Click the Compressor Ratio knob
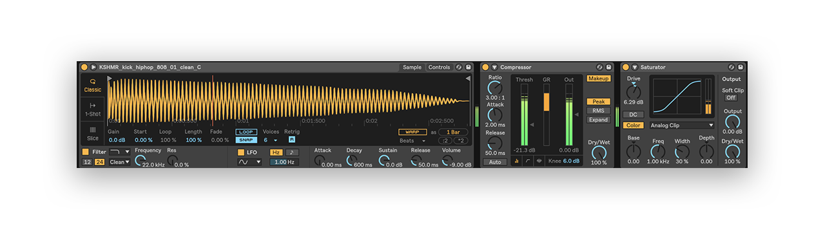This screenshot has width=825, height=235. pyautogui.click(x=494, y=88)
